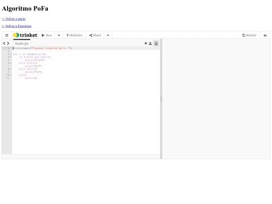The height and width of the screenshot is (204, 272).
Task: Click the image library icon by upload
Action: click(x=156, y=43)
